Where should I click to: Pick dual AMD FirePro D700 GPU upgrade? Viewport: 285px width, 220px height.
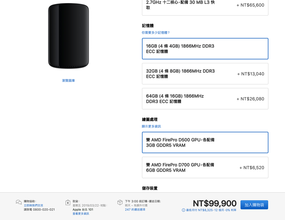[x=205, y=167]
